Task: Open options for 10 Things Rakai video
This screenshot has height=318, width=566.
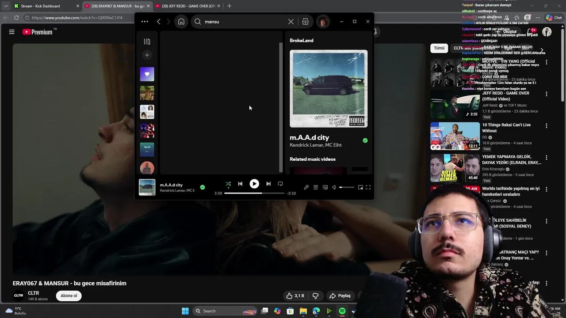Action: tap(547, 126)
